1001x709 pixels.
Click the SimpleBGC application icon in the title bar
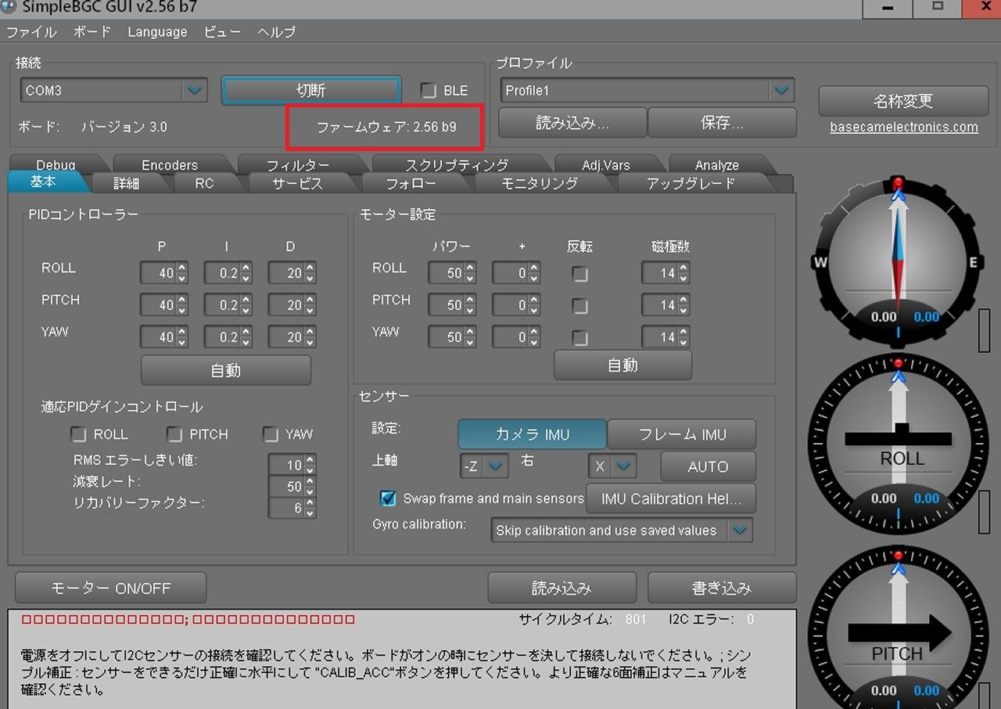coord(9,8)
